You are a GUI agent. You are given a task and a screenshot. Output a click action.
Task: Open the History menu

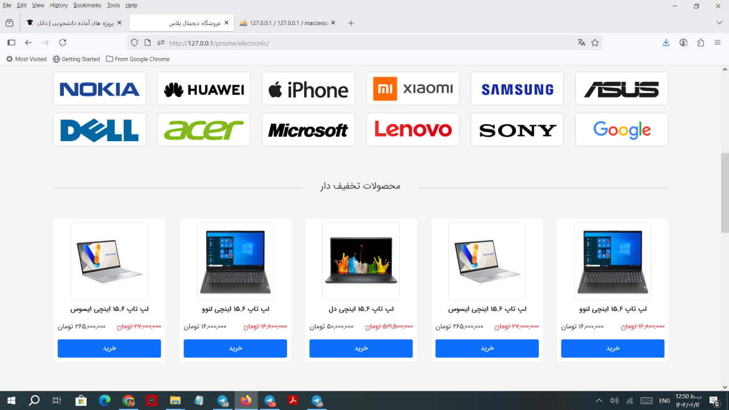click(x=59, y=5)
